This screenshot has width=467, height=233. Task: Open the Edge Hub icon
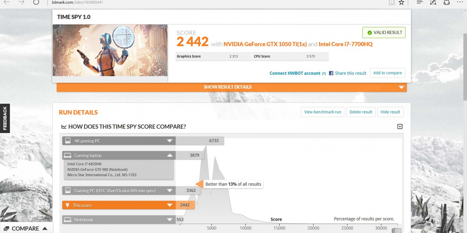tap(420, 2)
